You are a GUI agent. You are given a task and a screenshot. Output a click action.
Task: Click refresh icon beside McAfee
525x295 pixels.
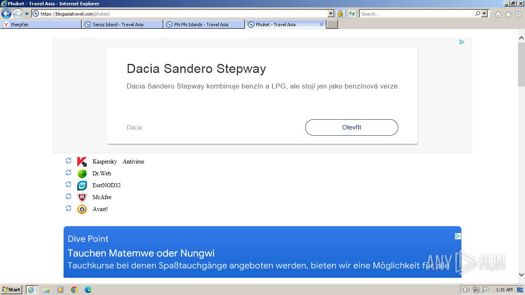tap(68, 196)
